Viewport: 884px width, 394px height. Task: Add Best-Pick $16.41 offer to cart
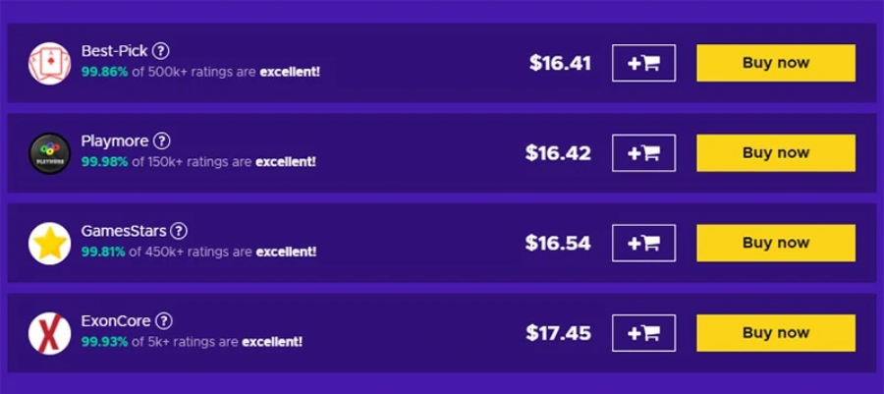point(643,63)
